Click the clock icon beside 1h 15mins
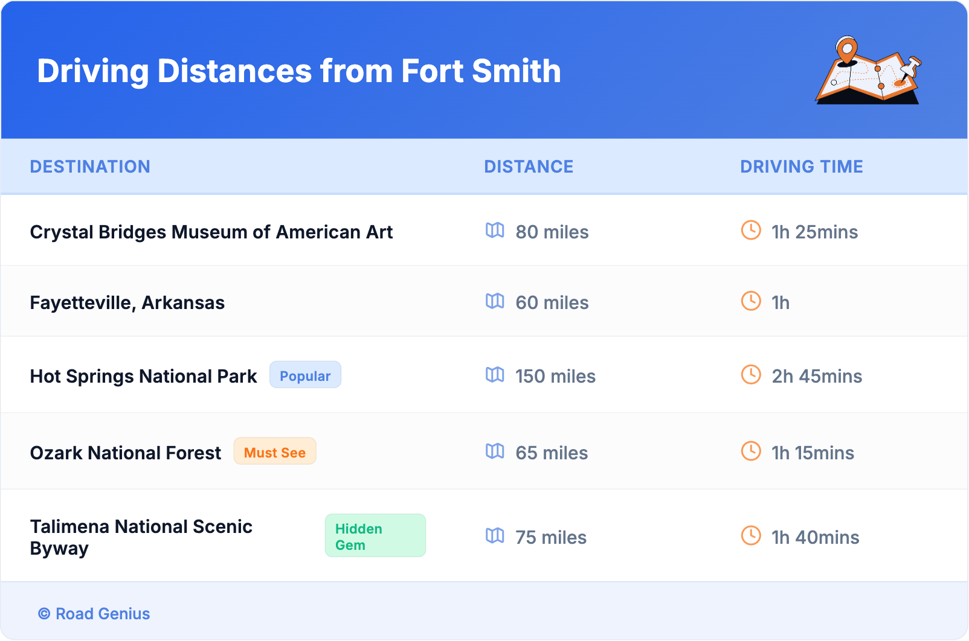The image size is (969, 641). [751, 451]
